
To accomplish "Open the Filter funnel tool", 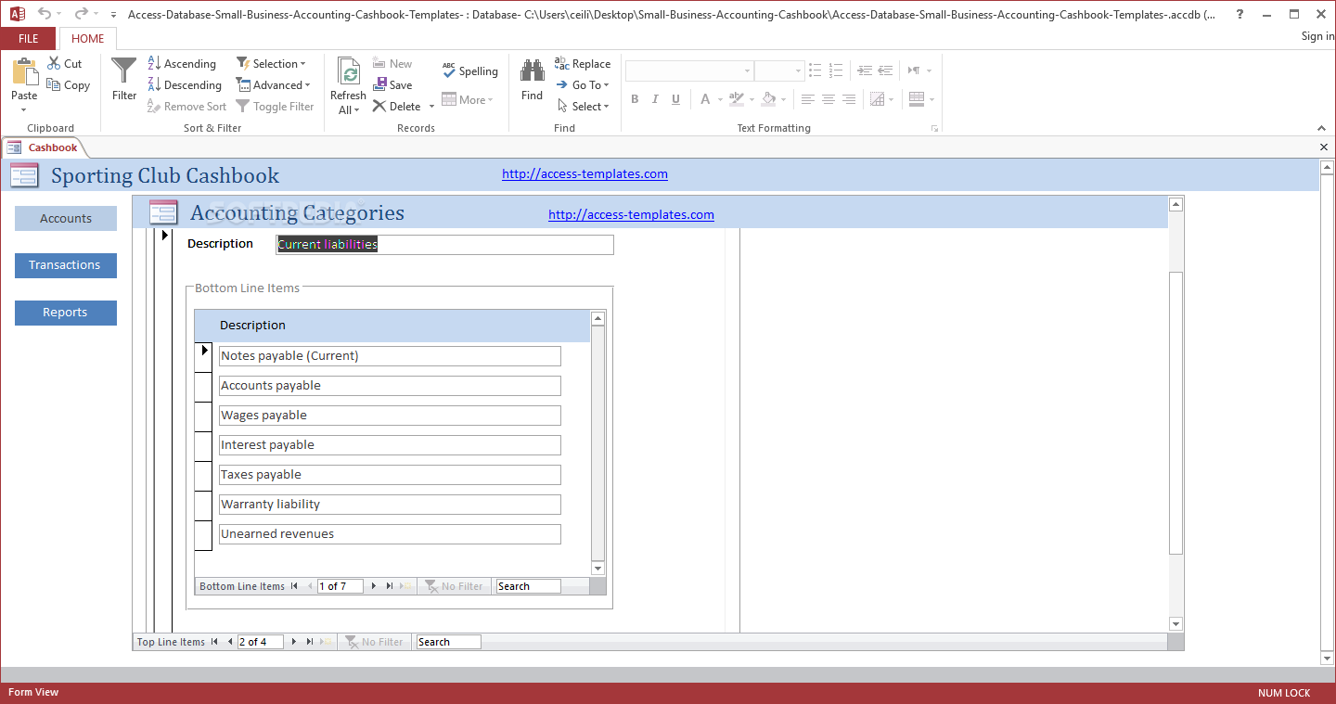I will click(124, 80).
